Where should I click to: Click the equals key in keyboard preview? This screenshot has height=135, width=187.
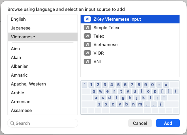[x=166, y=85]
